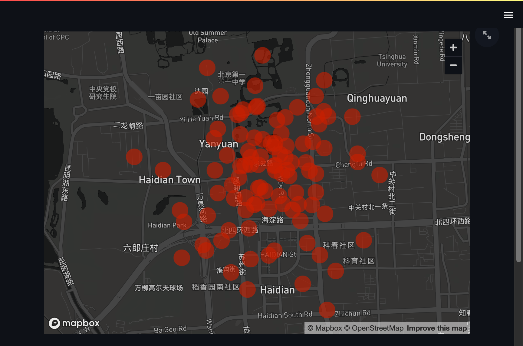Screen dimensions: 523x346
Task: Click the Old Summer Palace label
Action: click(208, 37)
